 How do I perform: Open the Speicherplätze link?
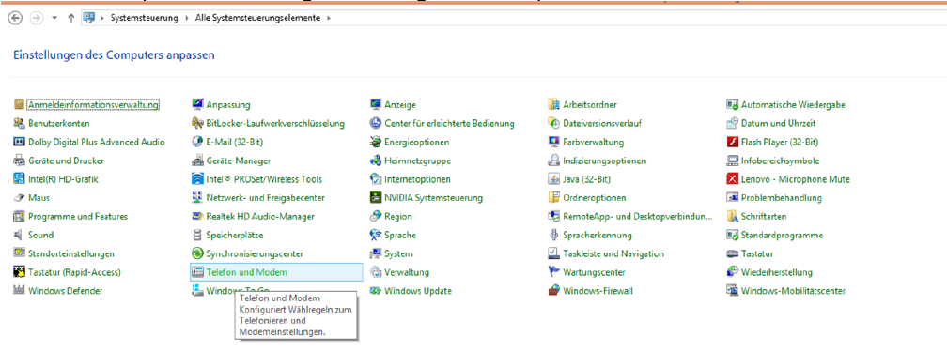click(x=235, y=235)
